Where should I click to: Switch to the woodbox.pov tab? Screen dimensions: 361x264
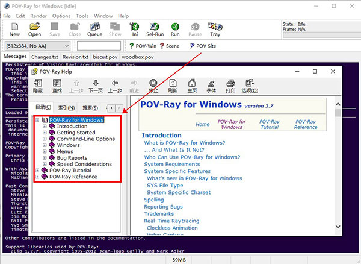coord(138,57)
